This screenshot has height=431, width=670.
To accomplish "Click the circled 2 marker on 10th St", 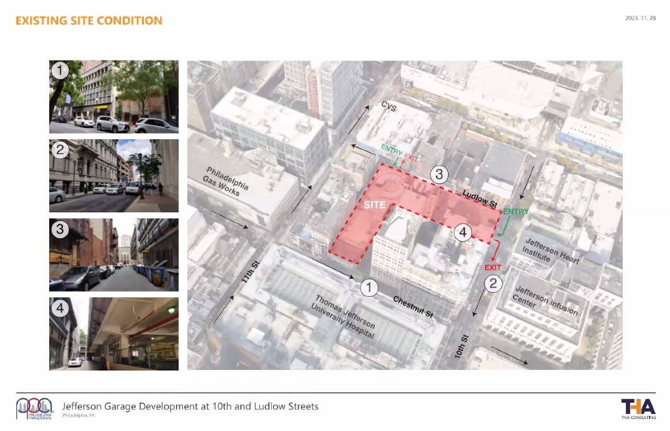I will (493, 284).
